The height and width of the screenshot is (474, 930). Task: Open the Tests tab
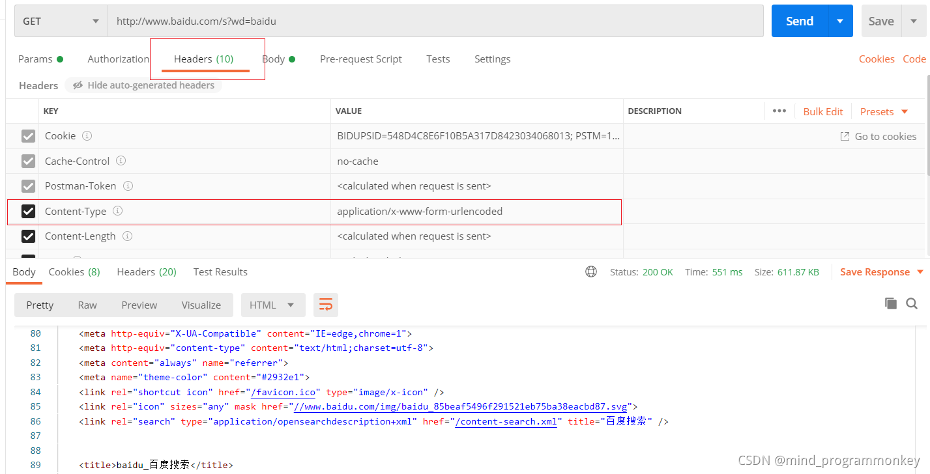438,59
